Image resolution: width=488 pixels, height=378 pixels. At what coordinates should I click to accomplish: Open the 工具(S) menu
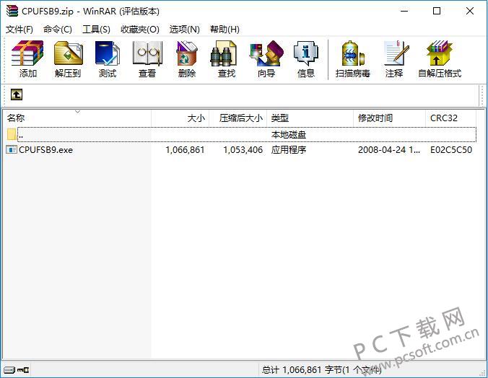[96, 30]
